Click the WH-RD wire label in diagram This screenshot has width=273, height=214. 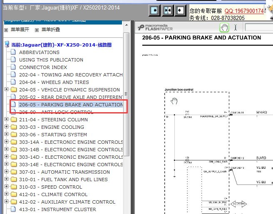point(261,112)
